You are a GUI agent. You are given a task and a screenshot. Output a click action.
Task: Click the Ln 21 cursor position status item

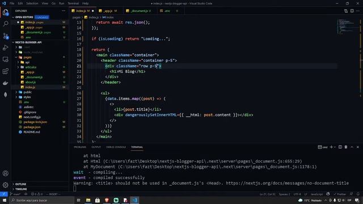pyautogui.click(x=267, y=194)
